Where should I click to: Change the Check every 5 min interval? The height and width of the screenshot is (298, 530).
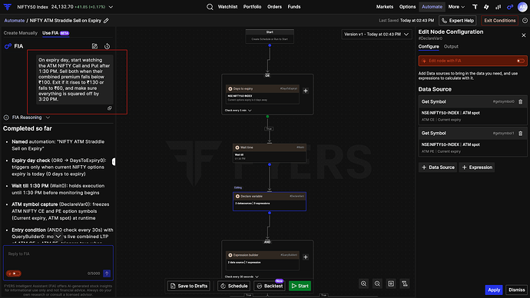pyautogui.click(x=238, y=111)
